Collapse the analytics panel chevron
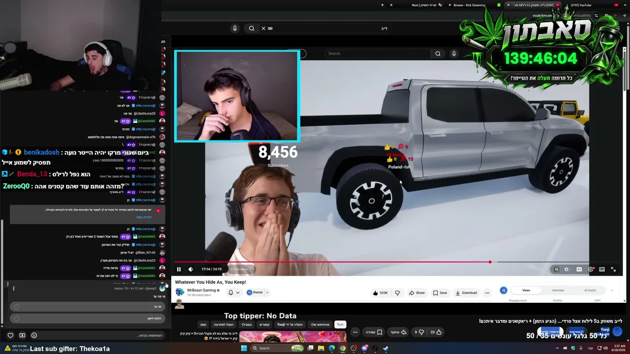Viewport: 630px width, 354px height. (x=612, y=290)
